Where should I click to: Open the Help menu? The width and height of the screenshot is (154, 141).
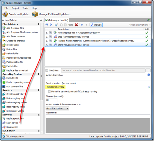click(x=34, y=8)
